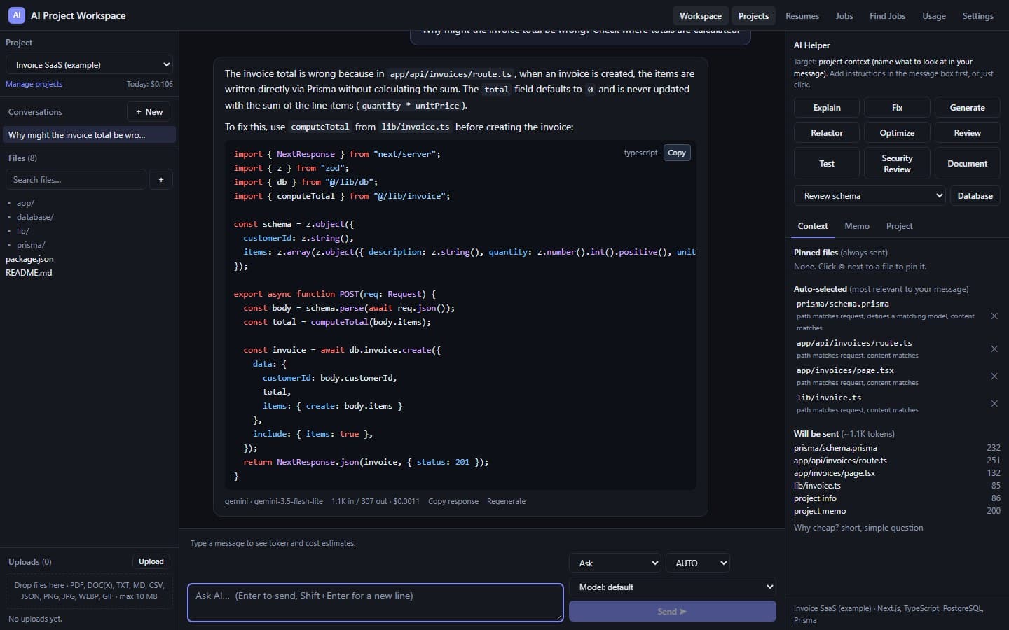The width and height of the screenshot is (1009, 630).
Task: Select the Context tab
Action: tap(813, 226)
